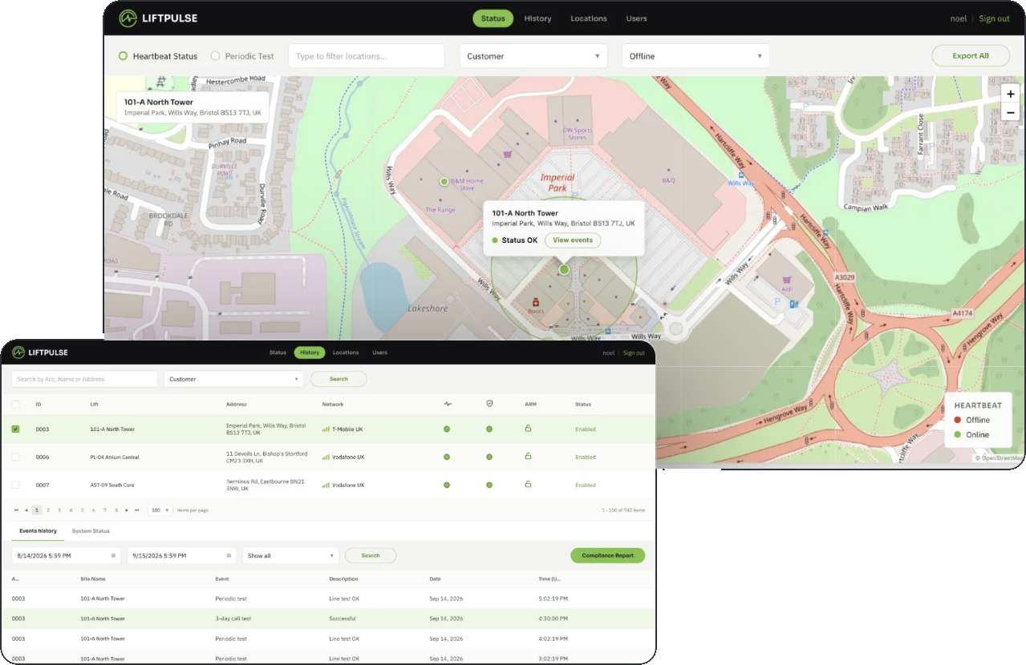Click the Search by Acc, Name or Address field

[84, 379]
